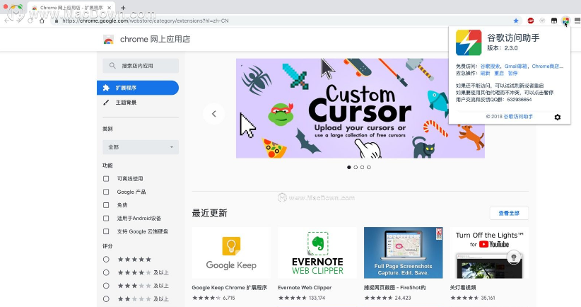
Task: Click 谷歌访问助手 copyright link in popup footer
Action: click(518, 117)
